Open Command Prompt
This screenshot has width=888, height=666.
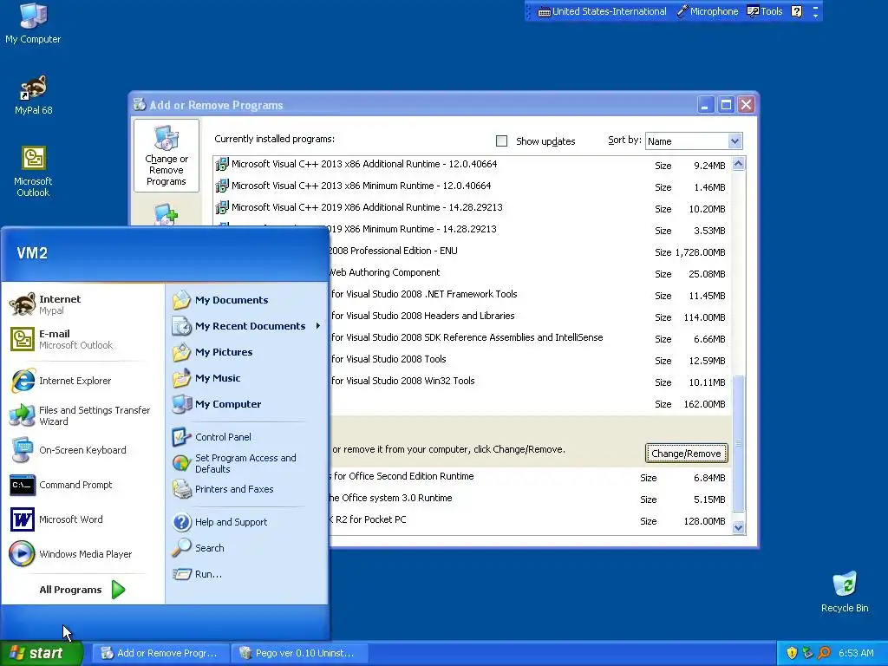82,485
